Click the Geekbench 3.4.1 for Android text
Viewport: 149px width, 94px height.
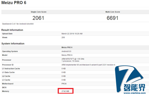coord(18,24)
